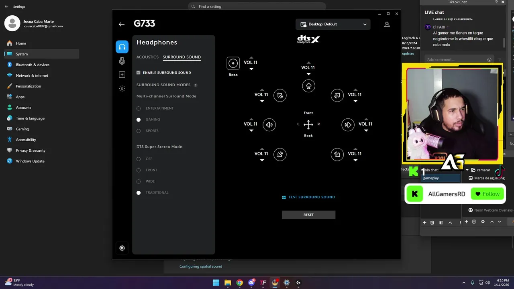Switch to the Surround Sound tab
Screen dimensions: 514x289
(182, 57)
